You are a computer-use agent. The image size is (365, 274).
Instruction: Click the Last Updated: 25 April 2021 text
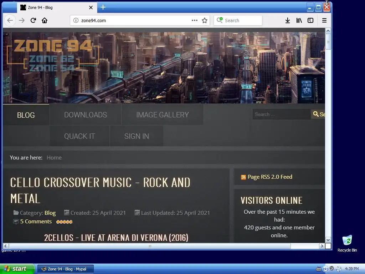click(x=175, y=213)
